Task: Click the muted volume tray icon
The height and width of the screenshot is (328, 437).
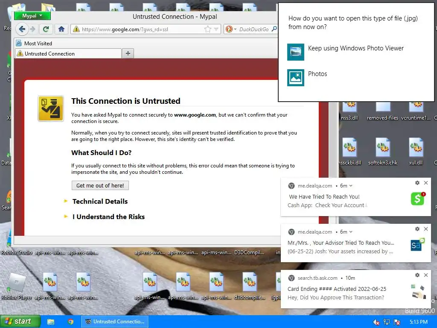Action: click(x=376, y=322)
